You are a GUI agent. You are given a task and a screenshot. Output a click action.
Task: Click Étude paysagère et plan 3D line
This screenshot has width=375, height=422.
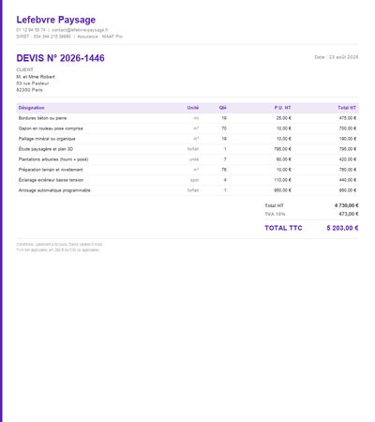[x=187, y=149]
